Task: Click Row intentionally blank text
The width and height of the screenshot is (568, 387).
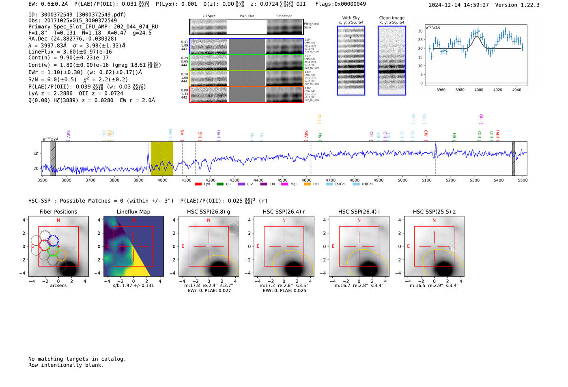Action: (66, 365)
